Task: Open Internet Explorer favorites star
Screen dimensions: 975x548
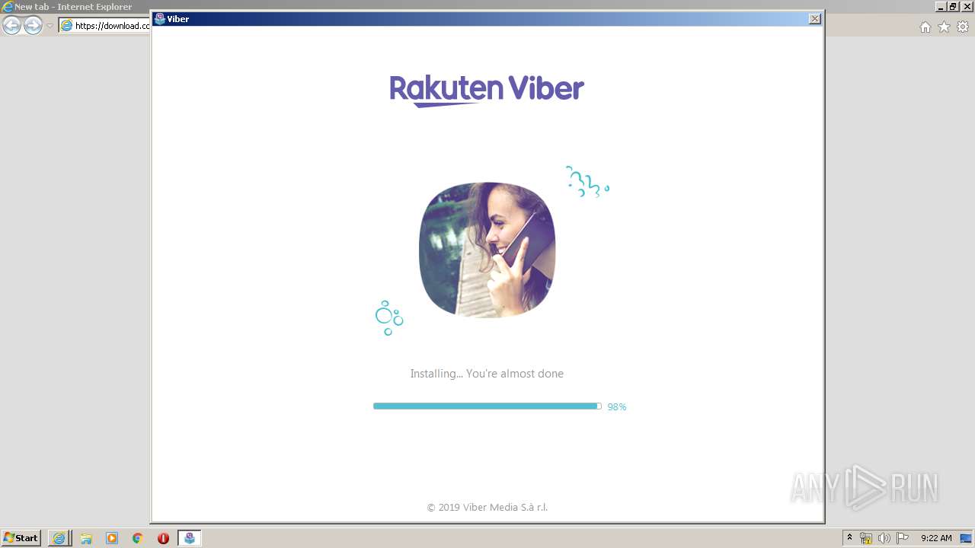Action: pyautogui.click(x=944, y=27)
